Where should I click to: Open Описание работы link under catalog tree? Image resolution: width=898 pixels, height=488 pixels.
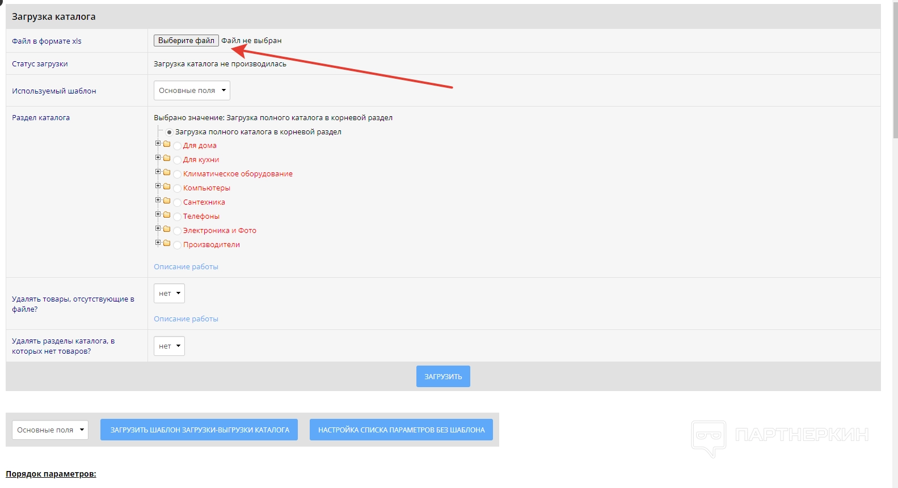coord(186,267)
